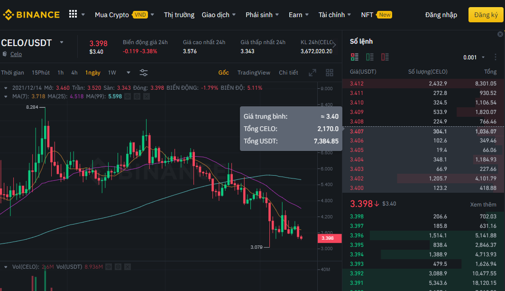Screen dimensions: 505x291
Task: Open the Binance apps grid menu
Action: tap(73, 14)
